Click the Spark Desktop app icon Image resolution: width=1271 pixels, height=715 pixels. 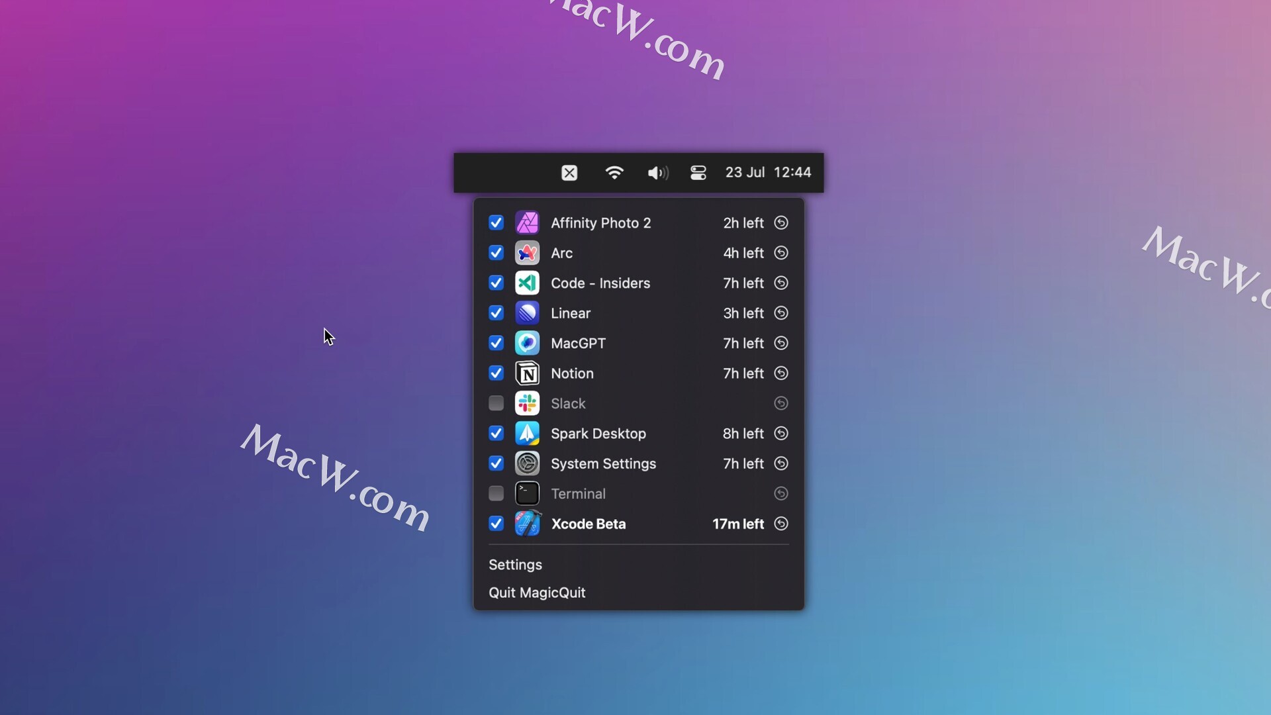(x=527, y=434)
